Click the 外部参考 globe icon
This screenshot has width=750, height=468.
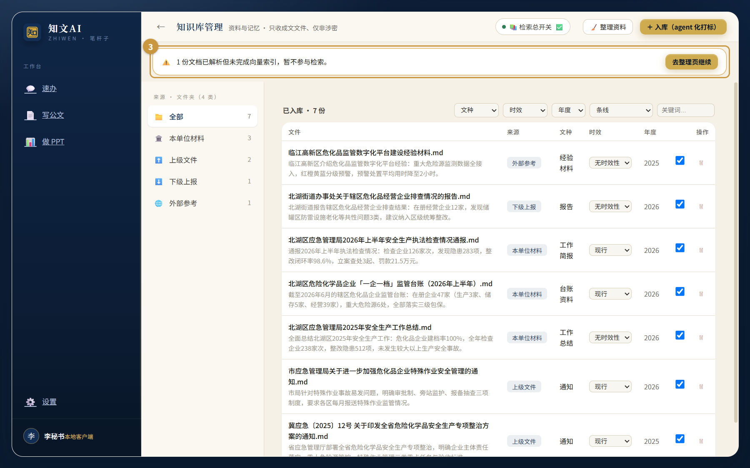tap(159, 203)
